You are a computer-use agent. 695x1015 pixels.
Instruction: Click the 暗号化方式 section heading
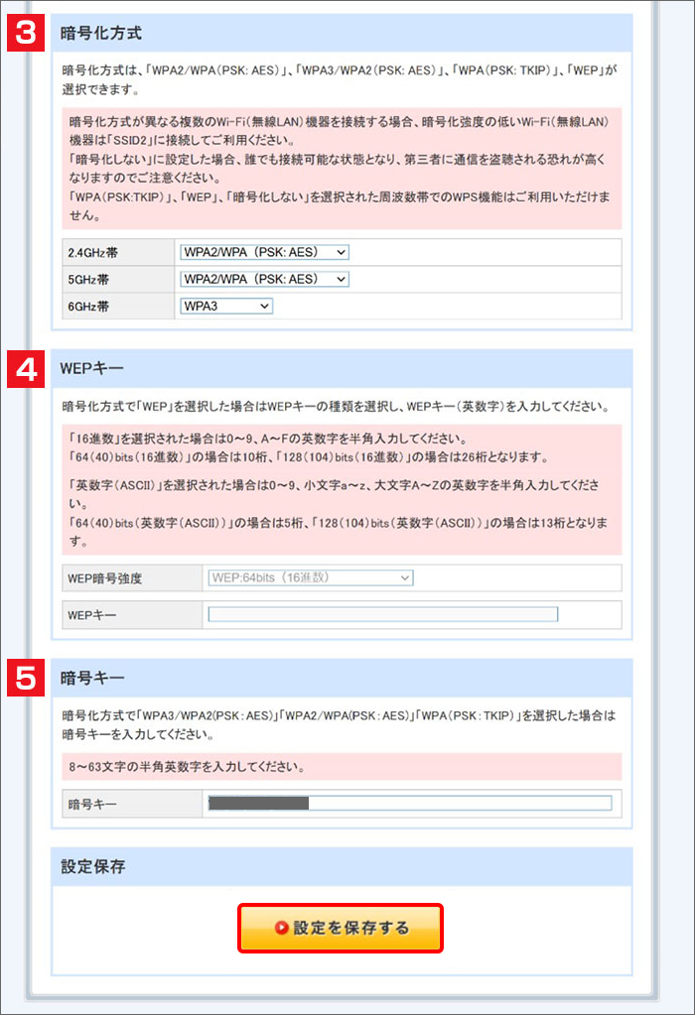tap(101, 33)
